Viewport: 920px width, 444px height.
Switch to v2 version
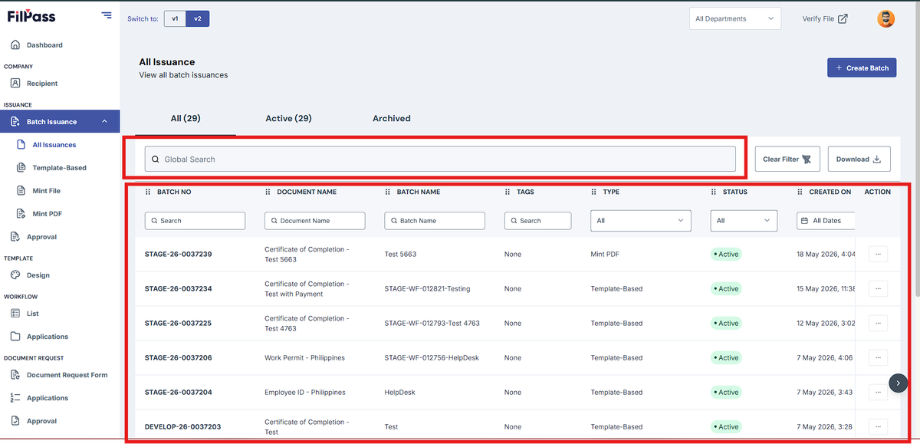(x=198, y=18)
